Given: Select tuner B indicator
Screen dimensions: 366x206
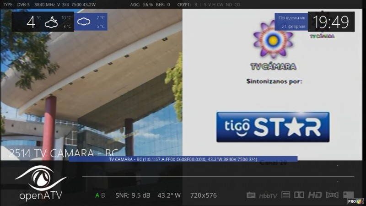Looking at the screenshot, I should coord(103,195).
